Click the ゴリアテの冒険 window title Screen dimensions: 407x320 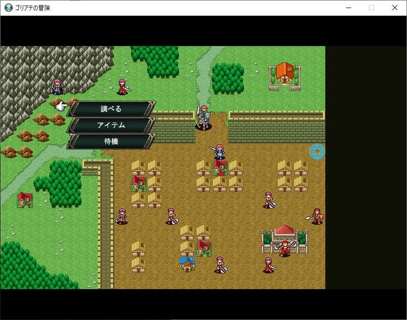(32, 8)
